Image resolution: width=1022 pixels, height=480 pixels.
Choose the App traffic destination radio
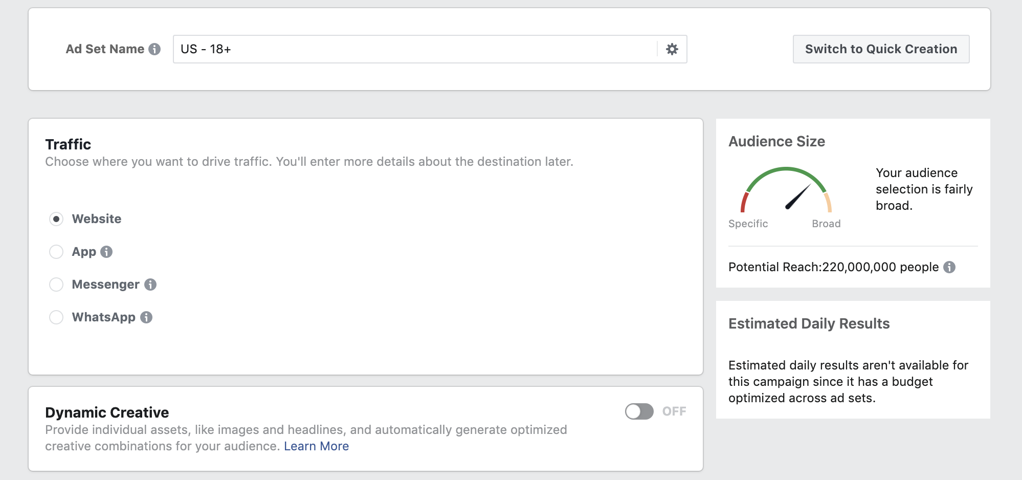click(56, 252)
